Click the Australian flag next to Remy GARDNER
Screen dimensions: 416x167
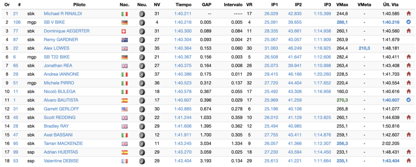click(x=124, y=40)
